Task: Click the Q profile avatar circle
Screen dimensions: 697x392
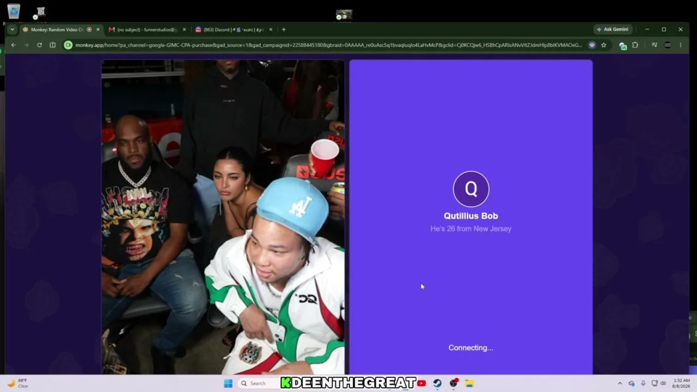Action: [x=471, y=189]
